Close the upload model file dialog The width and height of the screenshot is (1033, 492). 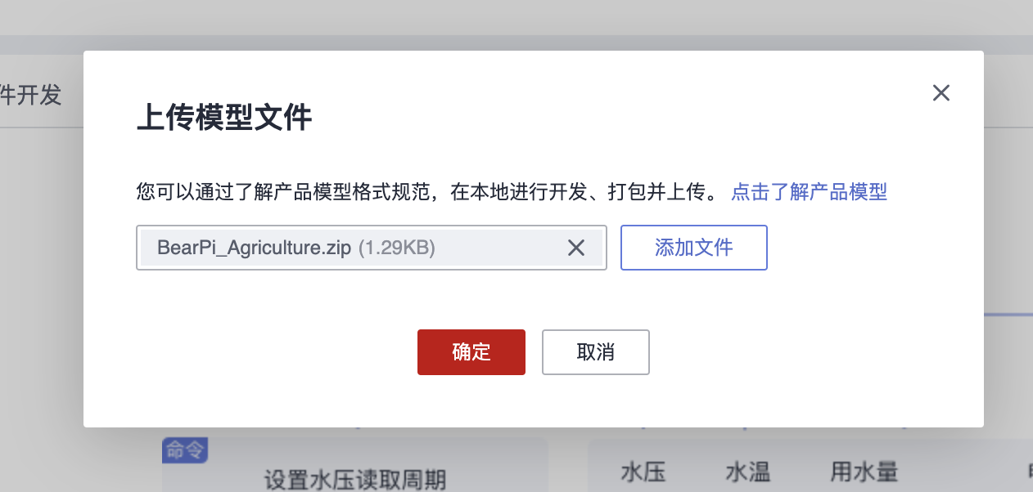(941, 93)
